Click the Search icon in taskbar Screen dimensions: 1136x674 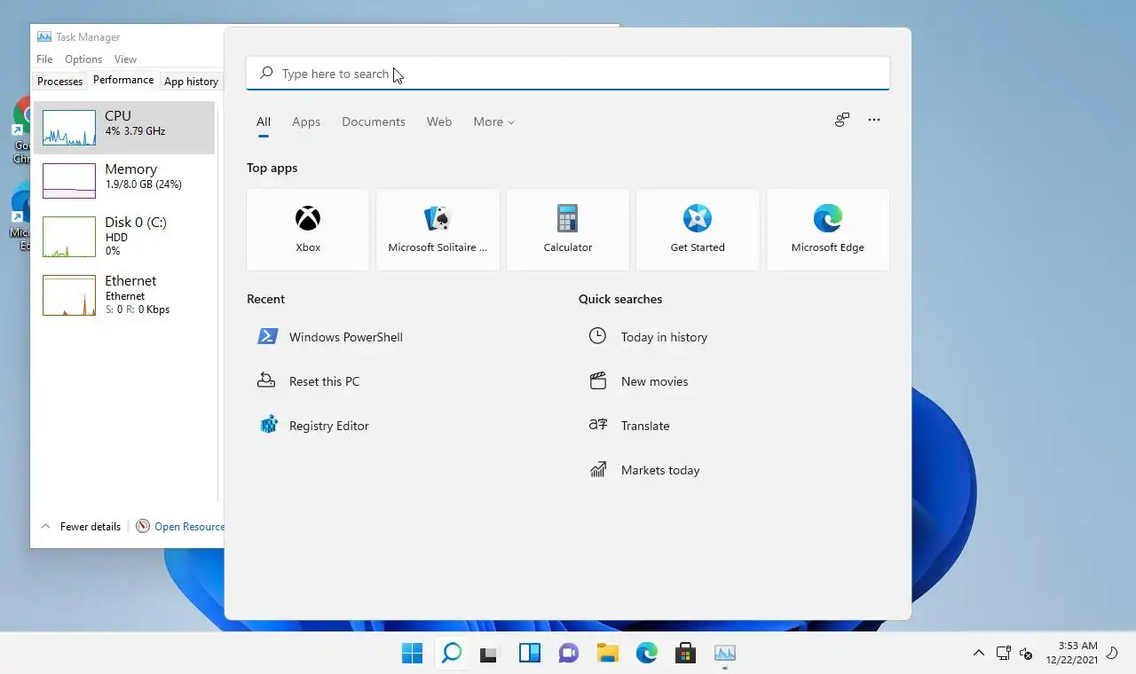[452, 654]
